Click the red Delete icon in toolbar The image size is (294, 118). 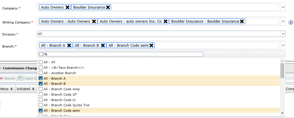pyautogui.click(x=1, y=78)
